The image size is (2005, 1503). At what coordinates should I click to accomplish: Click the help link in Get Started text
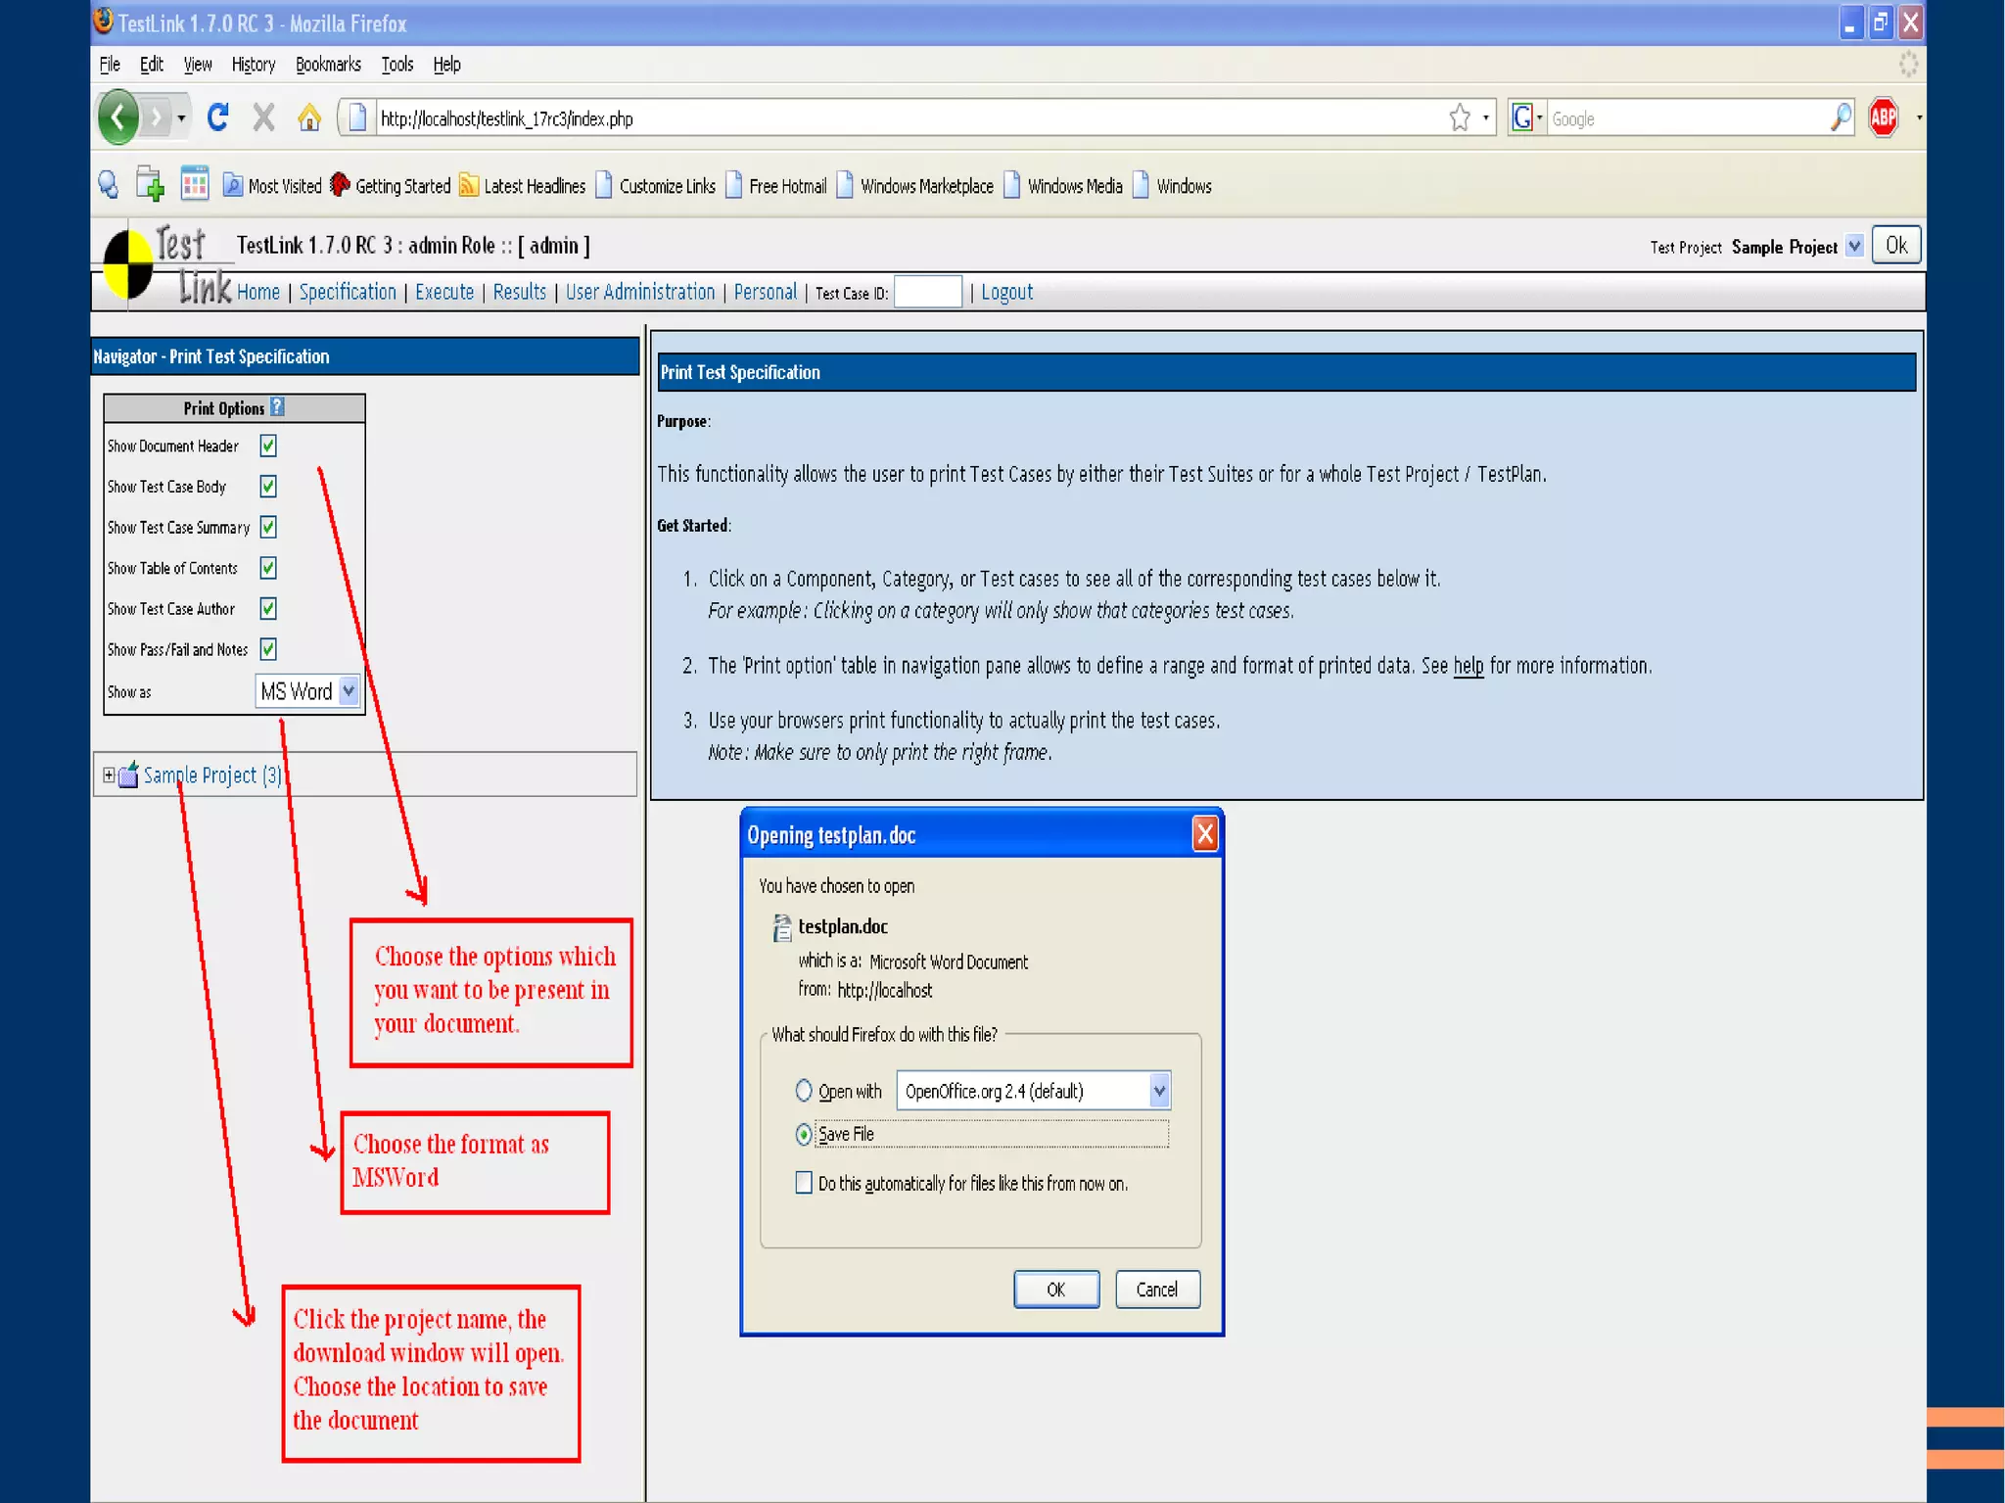point(1469,666)
